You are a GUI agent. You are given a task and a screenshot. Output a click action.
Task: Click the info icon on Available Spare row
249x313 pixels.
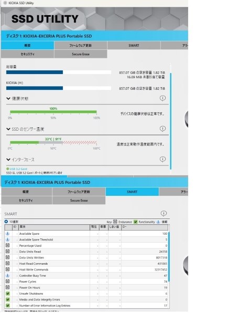click(x=7, y=233)
